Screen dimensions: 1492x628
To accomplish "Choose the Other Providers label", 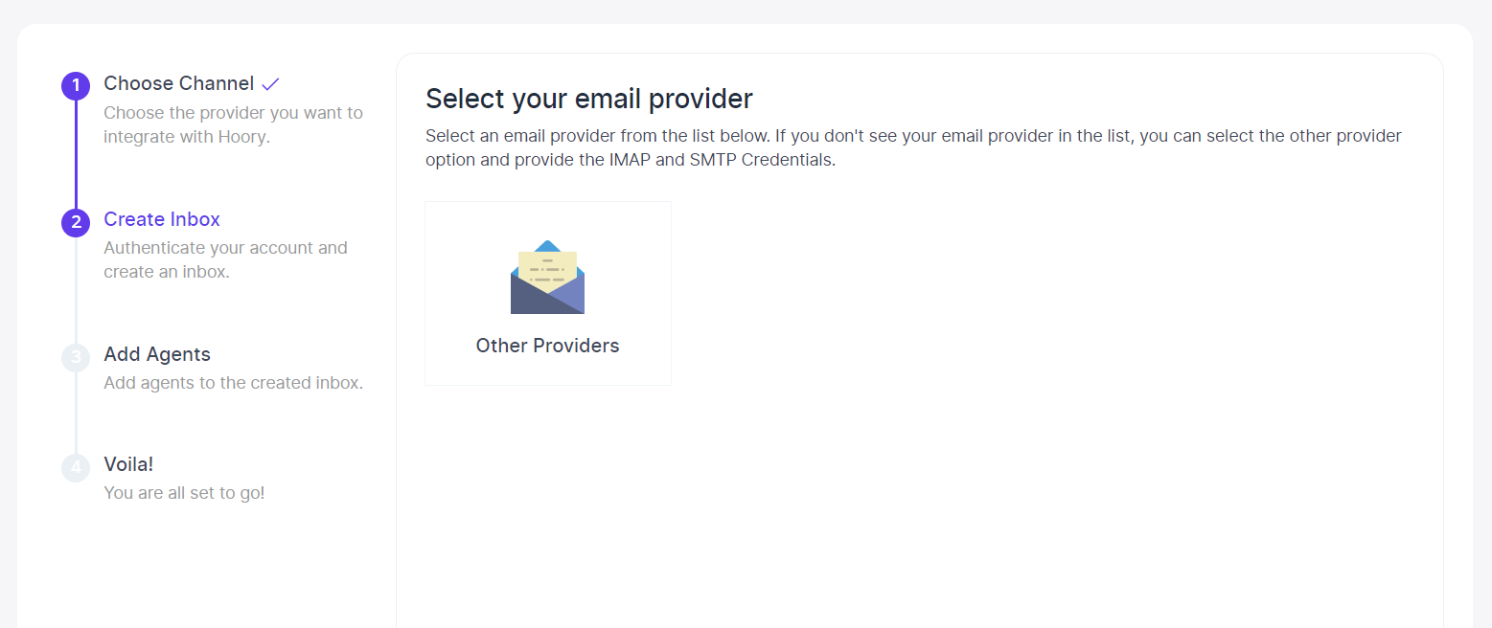I will pyautogui.click(x=547, y=346).
